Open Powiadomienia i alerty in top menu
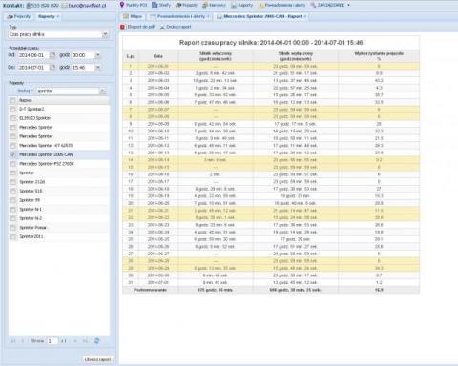The height and width of the screenshot is (366, 458). [x=281, y=5]
